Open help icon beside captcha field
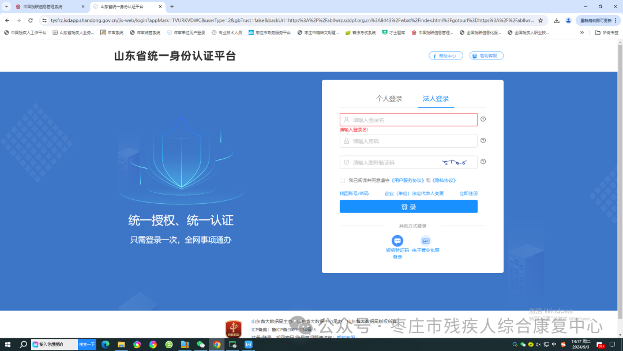The height and width of the screenshot is (351, 623). click(x=483, y=162)
